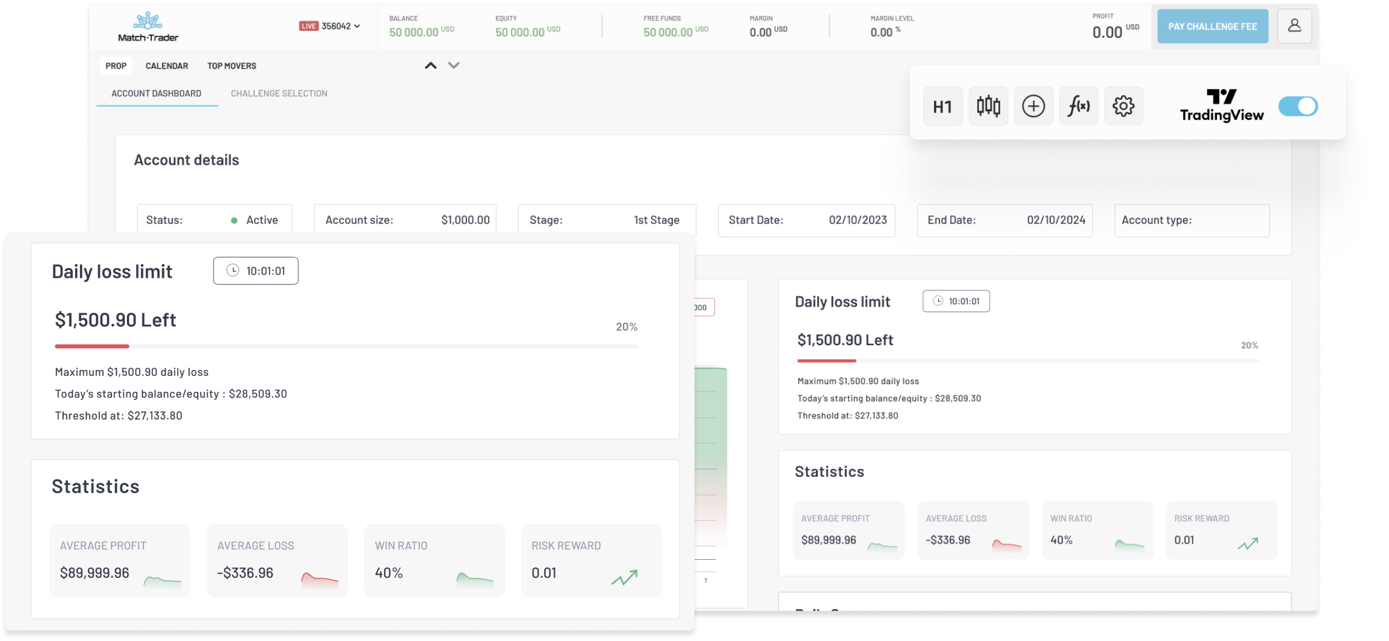Select the Top Movers section
Screen dimensions: 1389x641
[x=231, y=66]
